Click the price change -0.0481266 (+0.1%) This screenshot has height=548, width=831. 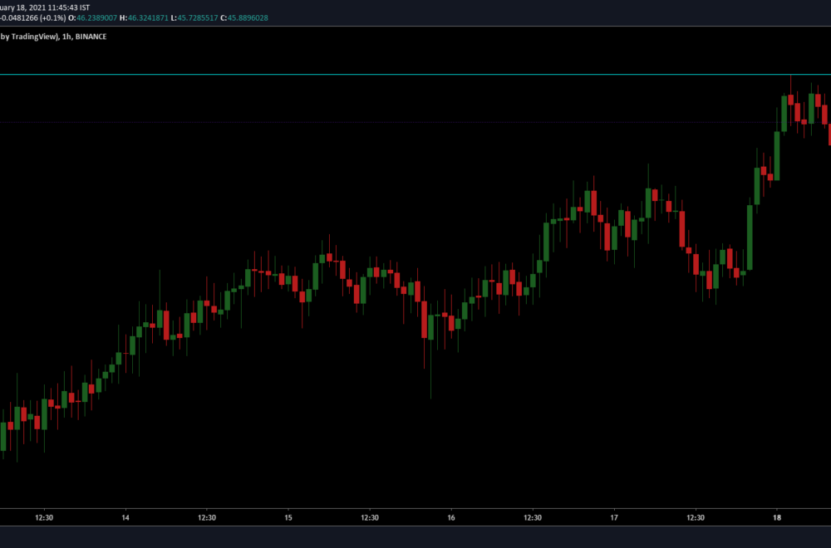coord(33,18)
